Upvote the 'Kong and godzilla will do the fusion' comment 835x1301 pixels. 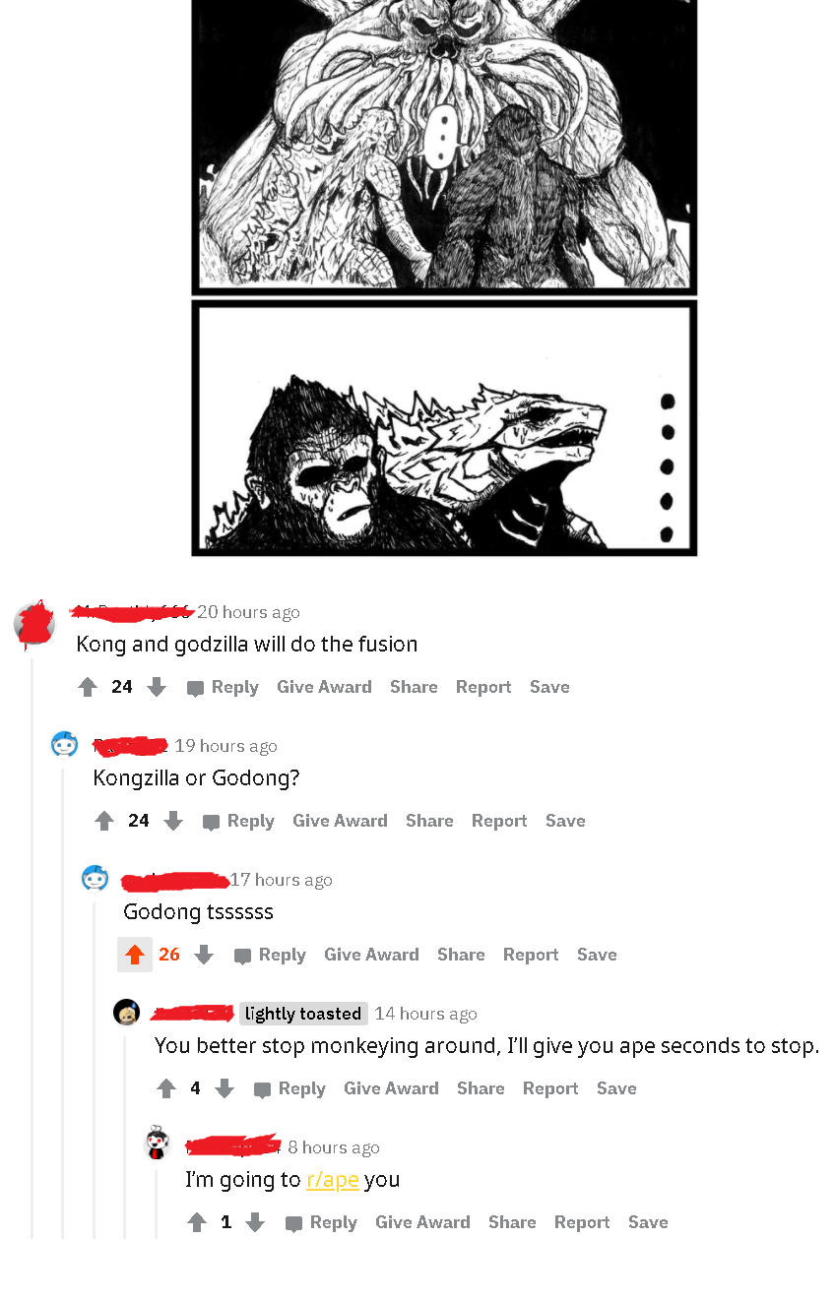click(88, 687)
